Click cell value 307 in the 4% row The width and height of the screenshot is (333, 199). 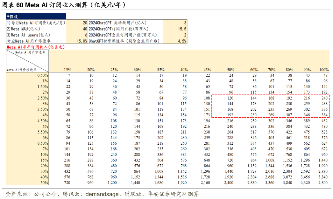coord(289,115)
